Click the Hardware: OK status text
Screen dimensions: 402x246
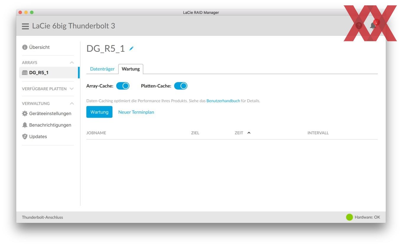(367, 217)
